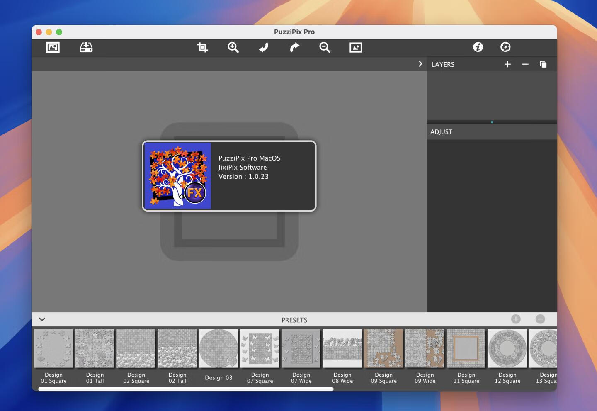Click the presets horizontal scrollbar
The height and width of the screenshot is (411, 597).
186,389
